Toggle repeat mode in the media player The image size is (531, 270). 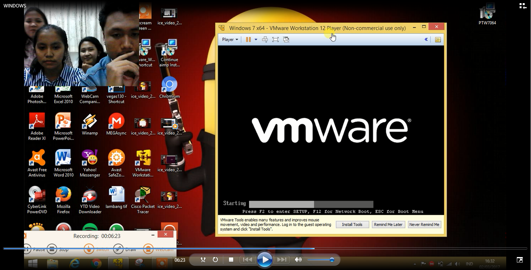[215, 260]
